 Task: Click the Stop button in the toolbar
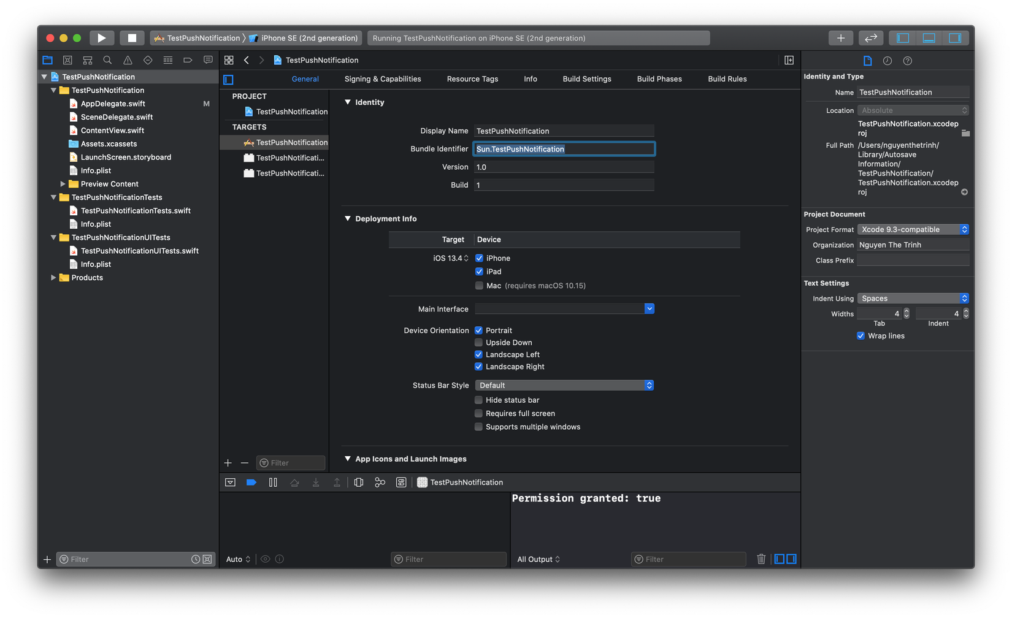[x=132, y=38]
